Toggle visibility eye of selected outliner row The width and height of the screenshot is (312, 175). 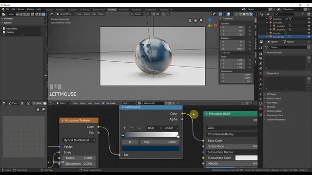[x=309, y=37]
